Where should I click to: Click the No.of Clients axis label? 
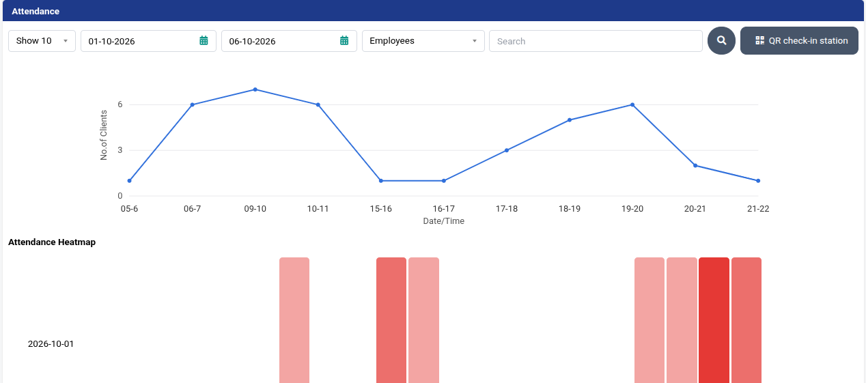click(104, 135)
